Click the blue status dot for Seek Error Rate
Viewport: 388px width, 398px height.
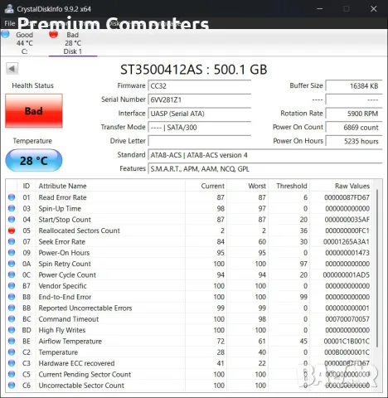pos(12,241)
